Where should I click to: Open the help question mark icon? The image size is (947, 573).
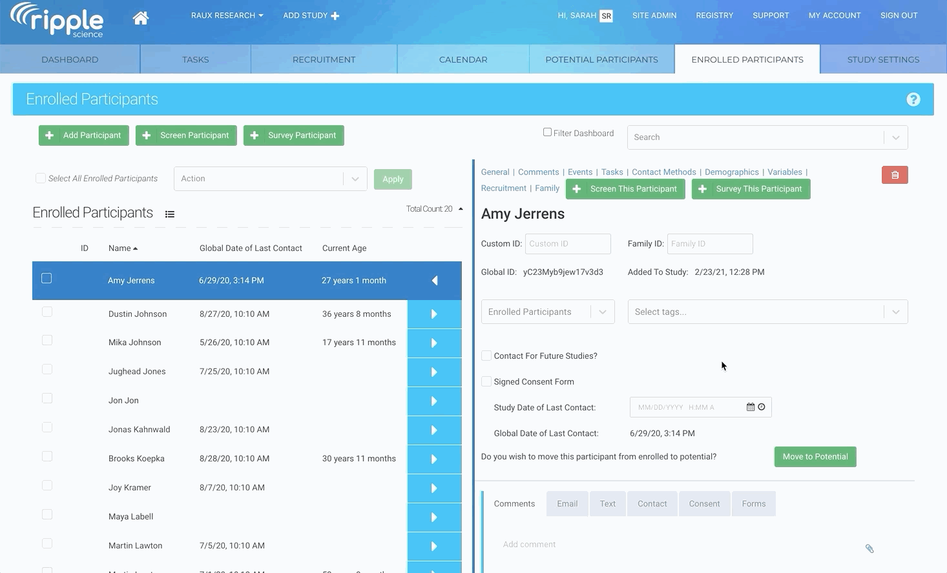pos(913,99)
